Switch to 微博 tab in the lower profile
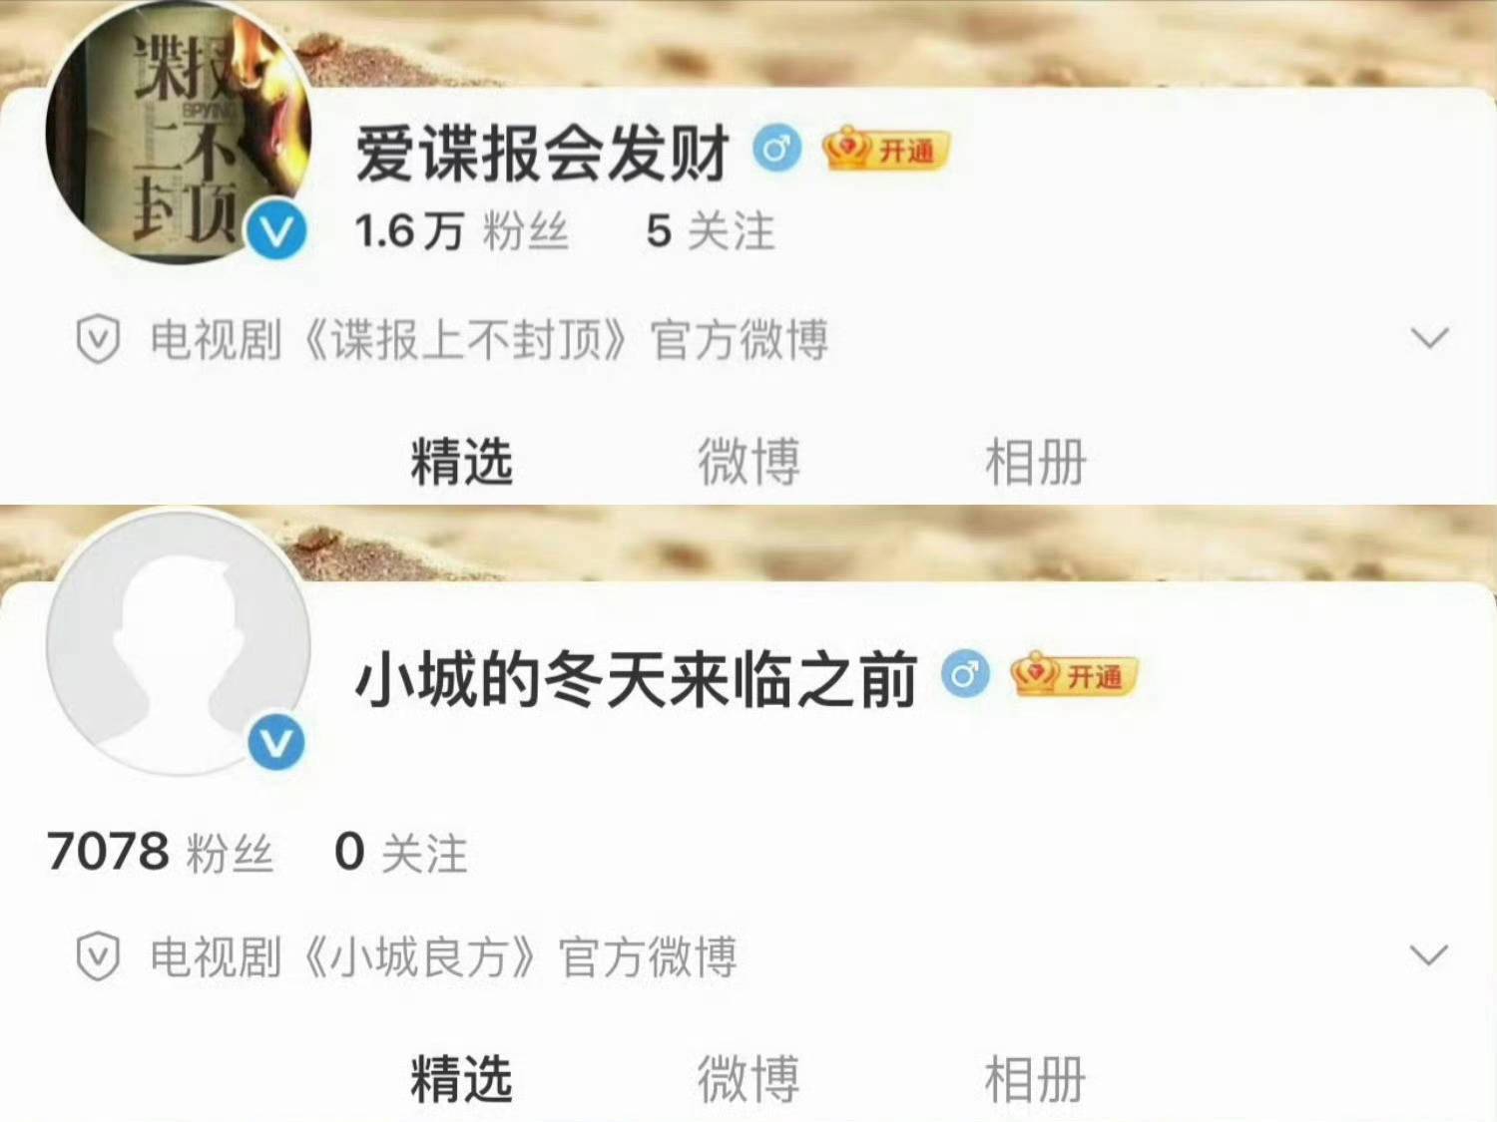Viewport: 1497px width, 1122px height. tap(748, 1079)
